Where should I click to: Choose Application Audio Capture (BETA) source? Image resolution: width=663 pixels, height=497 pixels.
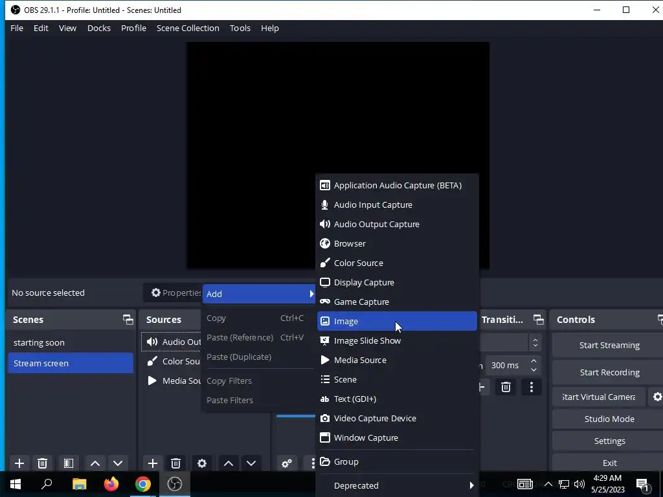397,185
